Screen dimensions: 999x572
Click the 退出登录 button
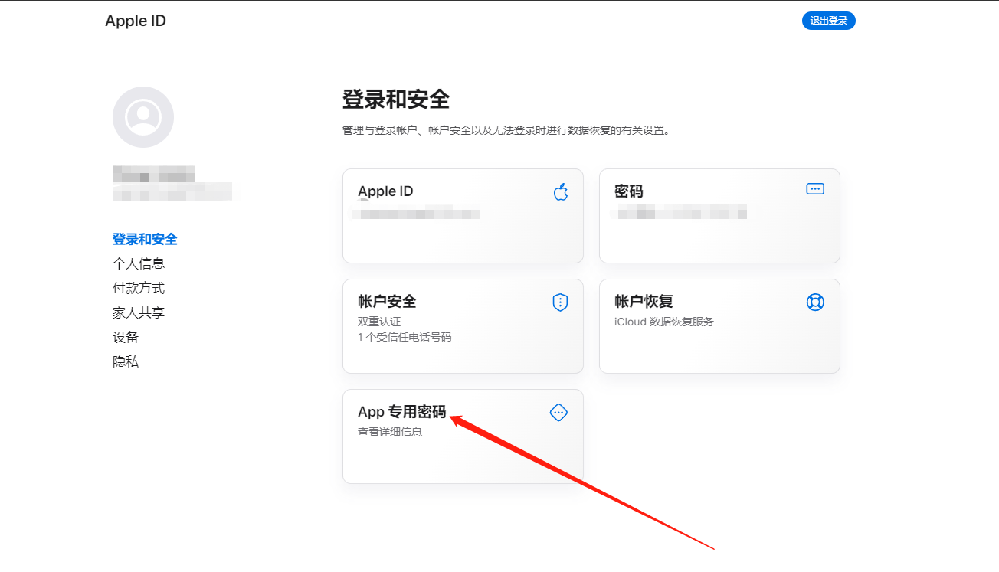(829, 21)
